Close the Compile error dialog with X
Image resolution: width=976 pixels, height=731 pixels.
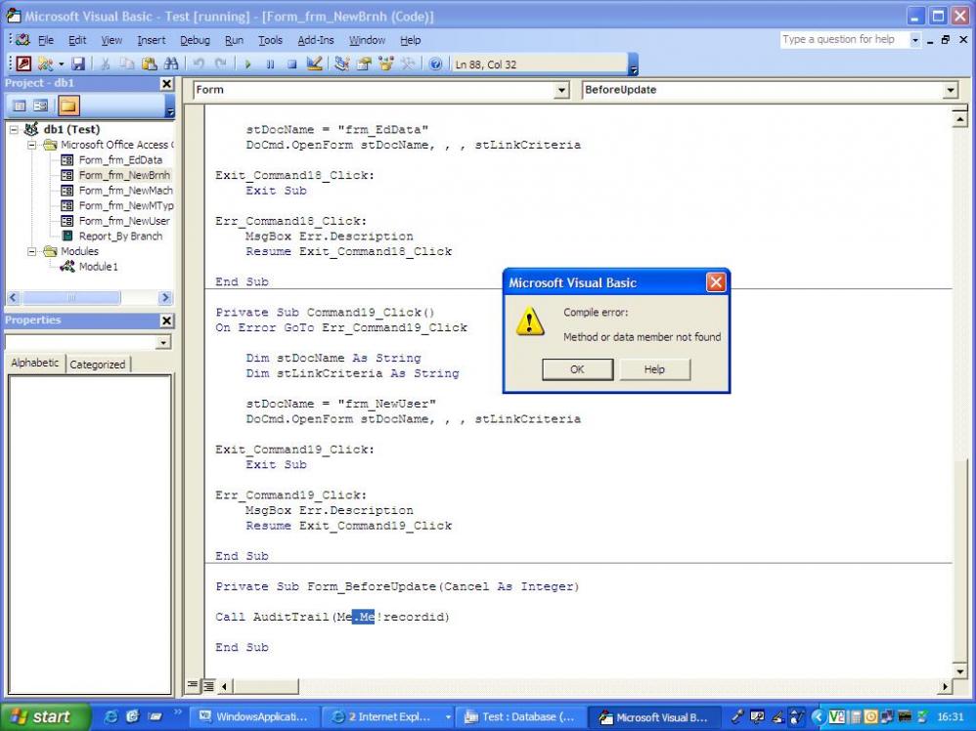coord(716,282)
